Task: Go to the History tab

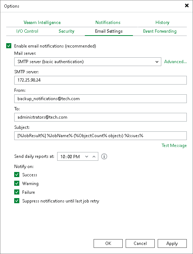Action: [162, 22]
